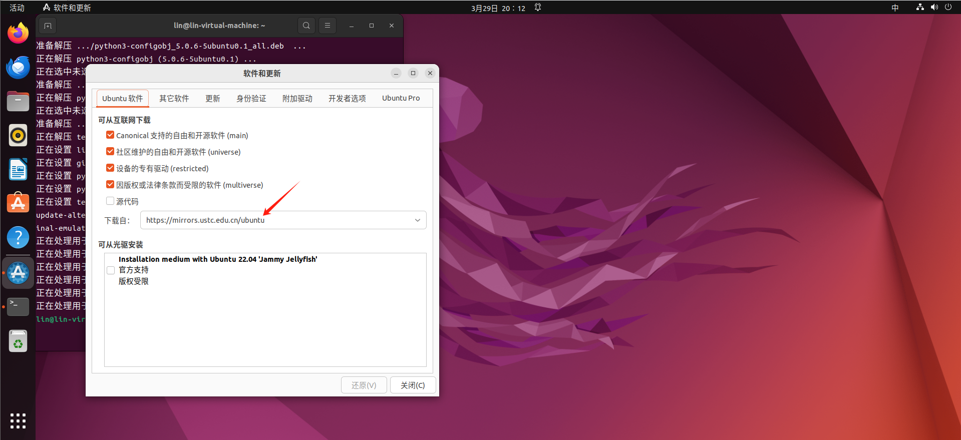The width and height of the screenshot is (961, 440).
Task: Click the lin@lin-virtual-machine terminal title
Action: [x=219, y=26]
